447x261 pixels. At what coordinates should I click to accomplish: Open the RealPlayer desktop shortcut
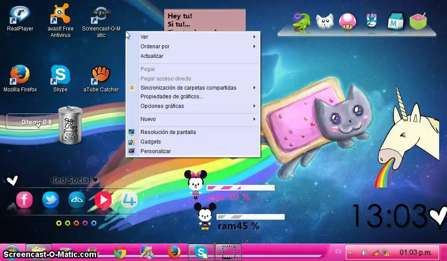tap(20, 19)
